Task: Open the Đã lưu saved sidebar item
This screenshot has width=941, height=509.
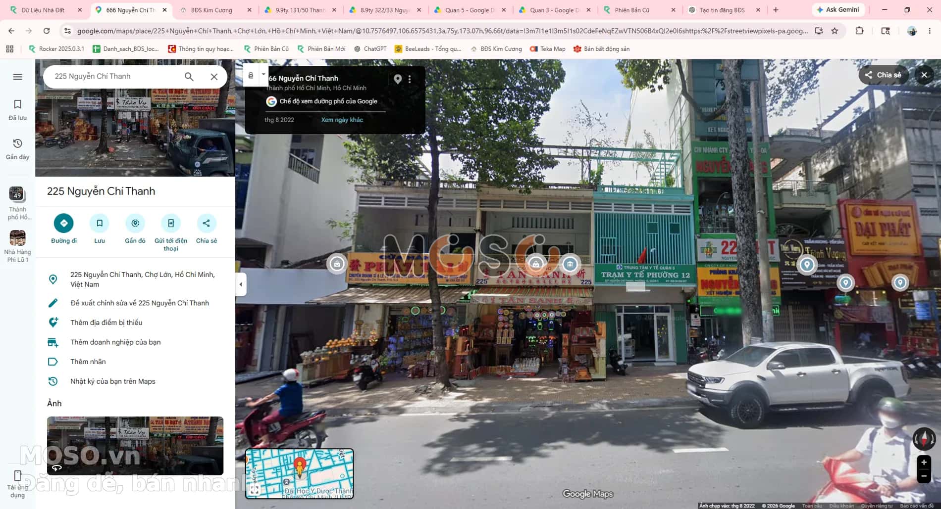Action: point(17,110)
